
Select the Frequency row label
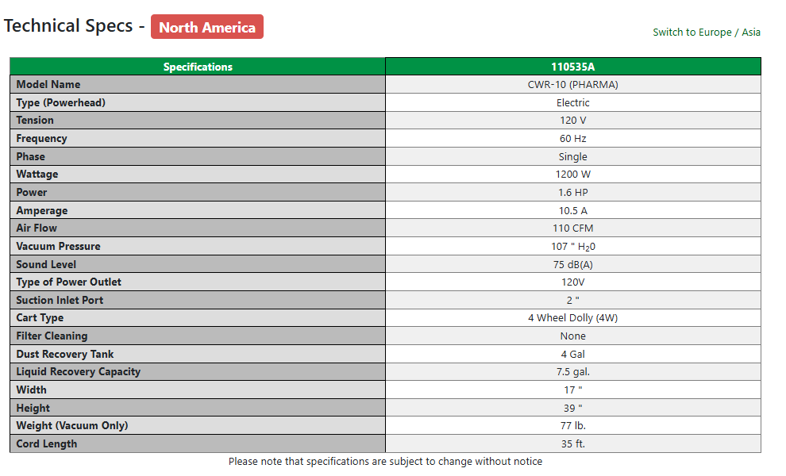point(41,138)
